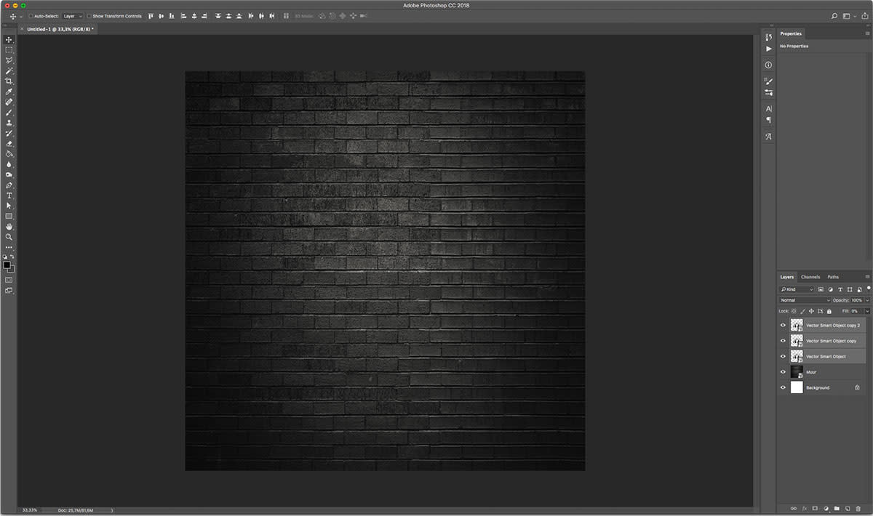Set the background color swatch
The width and height of the screenshot is (873, 516).
tap(12, 270)
